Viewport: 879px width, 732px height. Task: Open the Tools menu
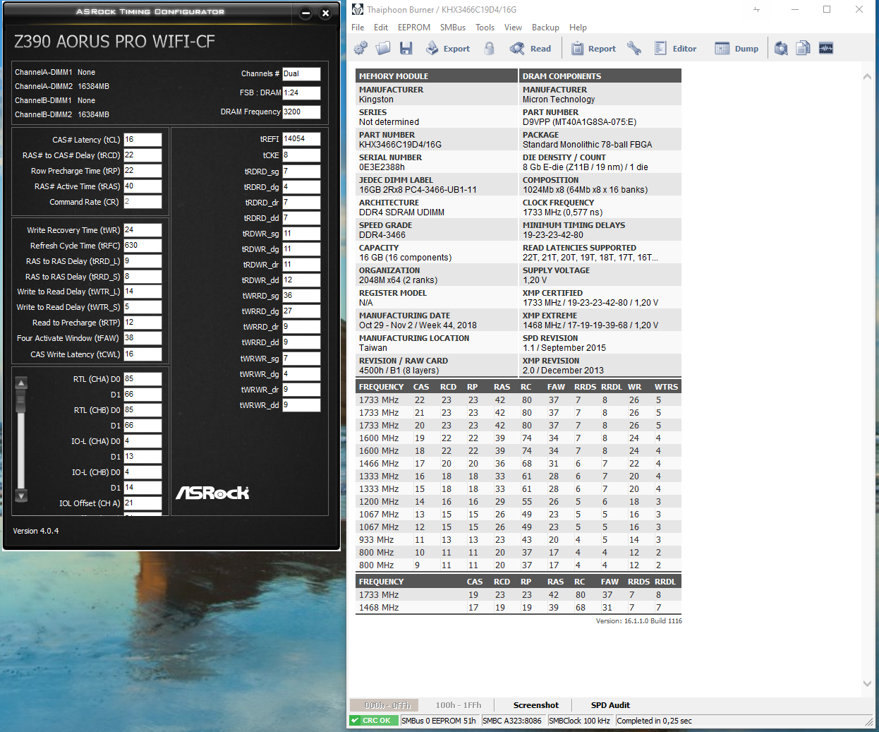click(x=485, y=28)
